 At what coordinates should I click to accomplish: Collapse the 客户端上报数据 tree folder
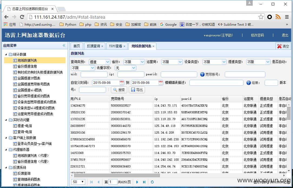point(6,138)
